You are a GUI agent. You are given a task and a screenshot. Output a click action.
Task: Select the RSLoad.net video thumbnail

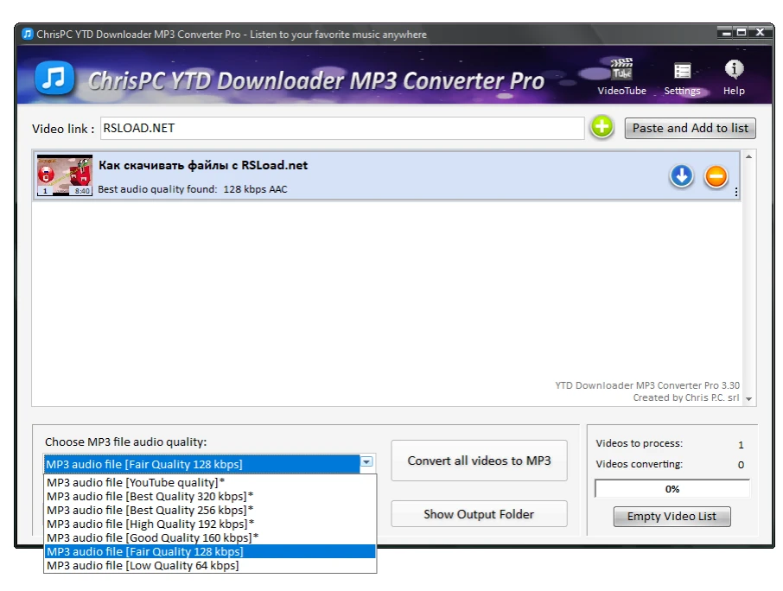[65, 176]
